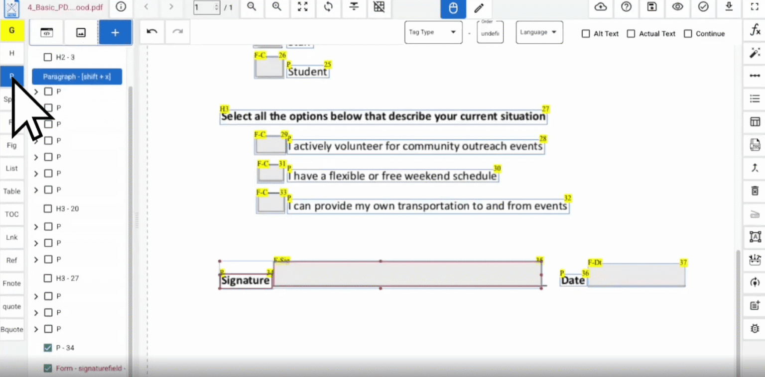
Task: Enable the Continue checkbox
Action: [688, 34]
